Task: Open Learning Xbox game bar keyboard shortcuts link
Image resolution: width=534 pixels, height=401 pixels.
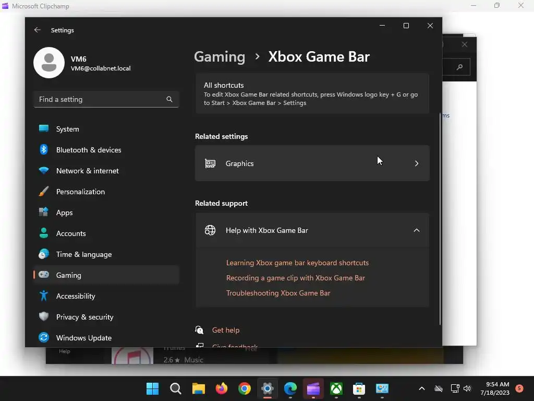Action: point(297,263)
